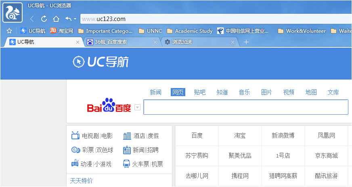
Task: Focus the address bar showing www.uc123.com
Action: coord(216,19)
